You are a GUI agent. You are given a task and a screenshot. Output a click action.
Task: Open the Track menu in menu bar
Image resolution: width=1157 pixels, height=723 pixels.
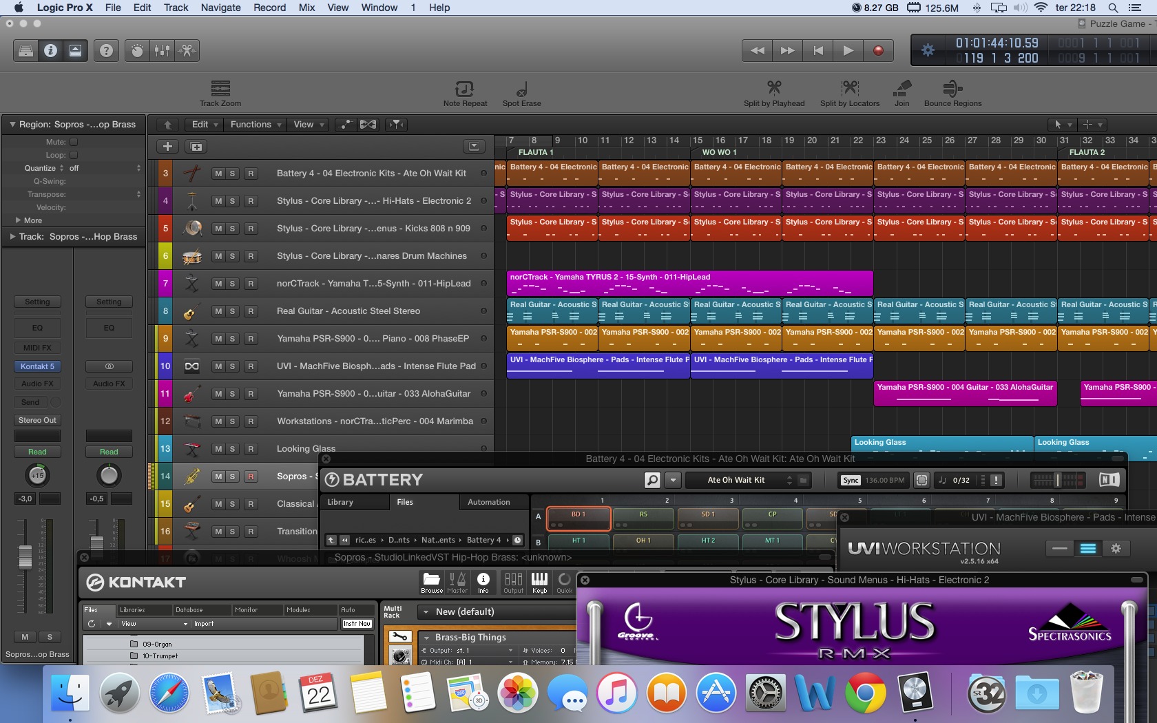click(176, 8)
